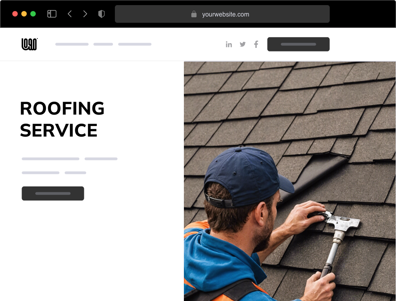This screenshot has width=396, height=301.
Task: Go back with the left arrow
Action: pos(70,14)
